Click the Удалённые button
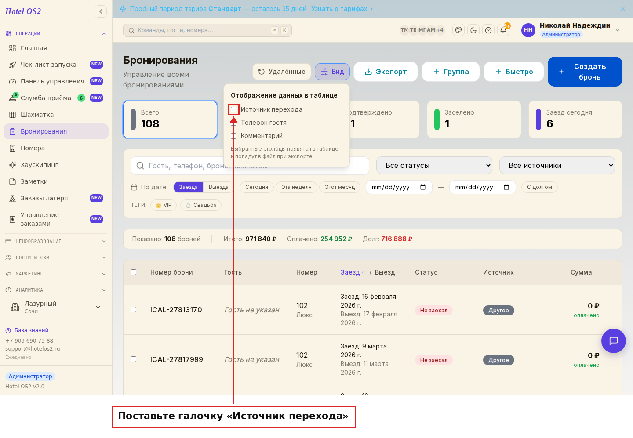Image resolution: width=633 pixels, height=438 pixels. [282, 72]
